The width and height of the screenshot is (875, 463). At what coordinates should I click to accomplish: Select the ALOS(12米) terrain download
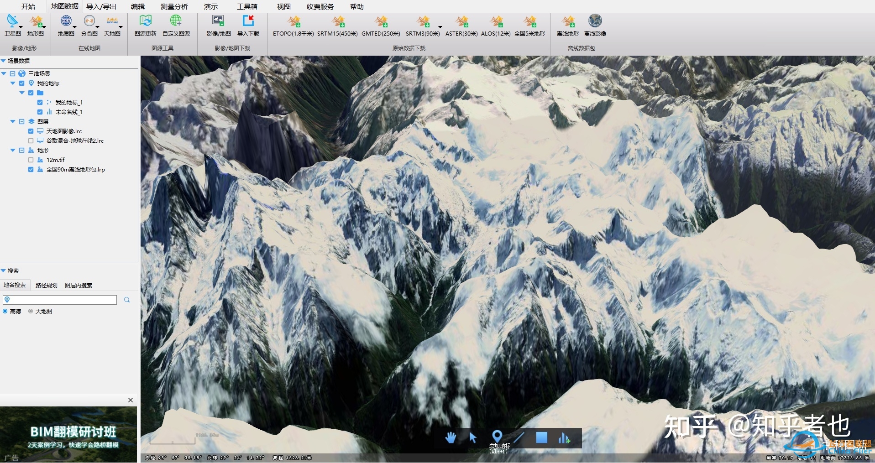(x=496, y=21)
